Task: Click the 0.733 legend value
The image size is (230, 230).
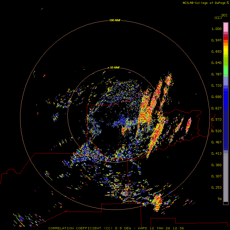Action: (216, 86)
